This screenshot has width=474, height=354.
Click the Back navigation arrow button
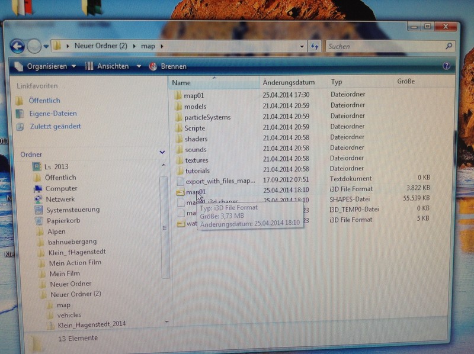[x=17, y=46]
